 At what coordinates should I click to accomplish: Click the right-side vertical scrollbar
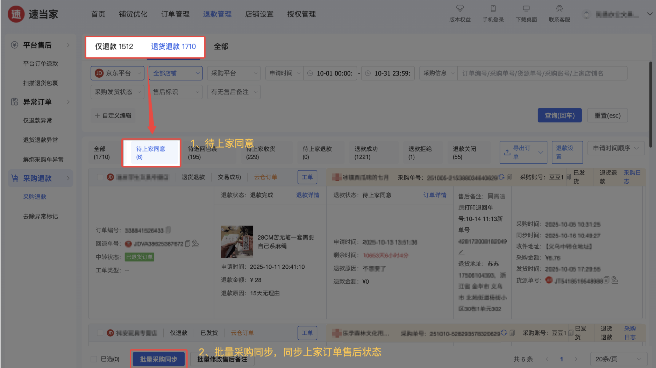(x=650, y=105)
